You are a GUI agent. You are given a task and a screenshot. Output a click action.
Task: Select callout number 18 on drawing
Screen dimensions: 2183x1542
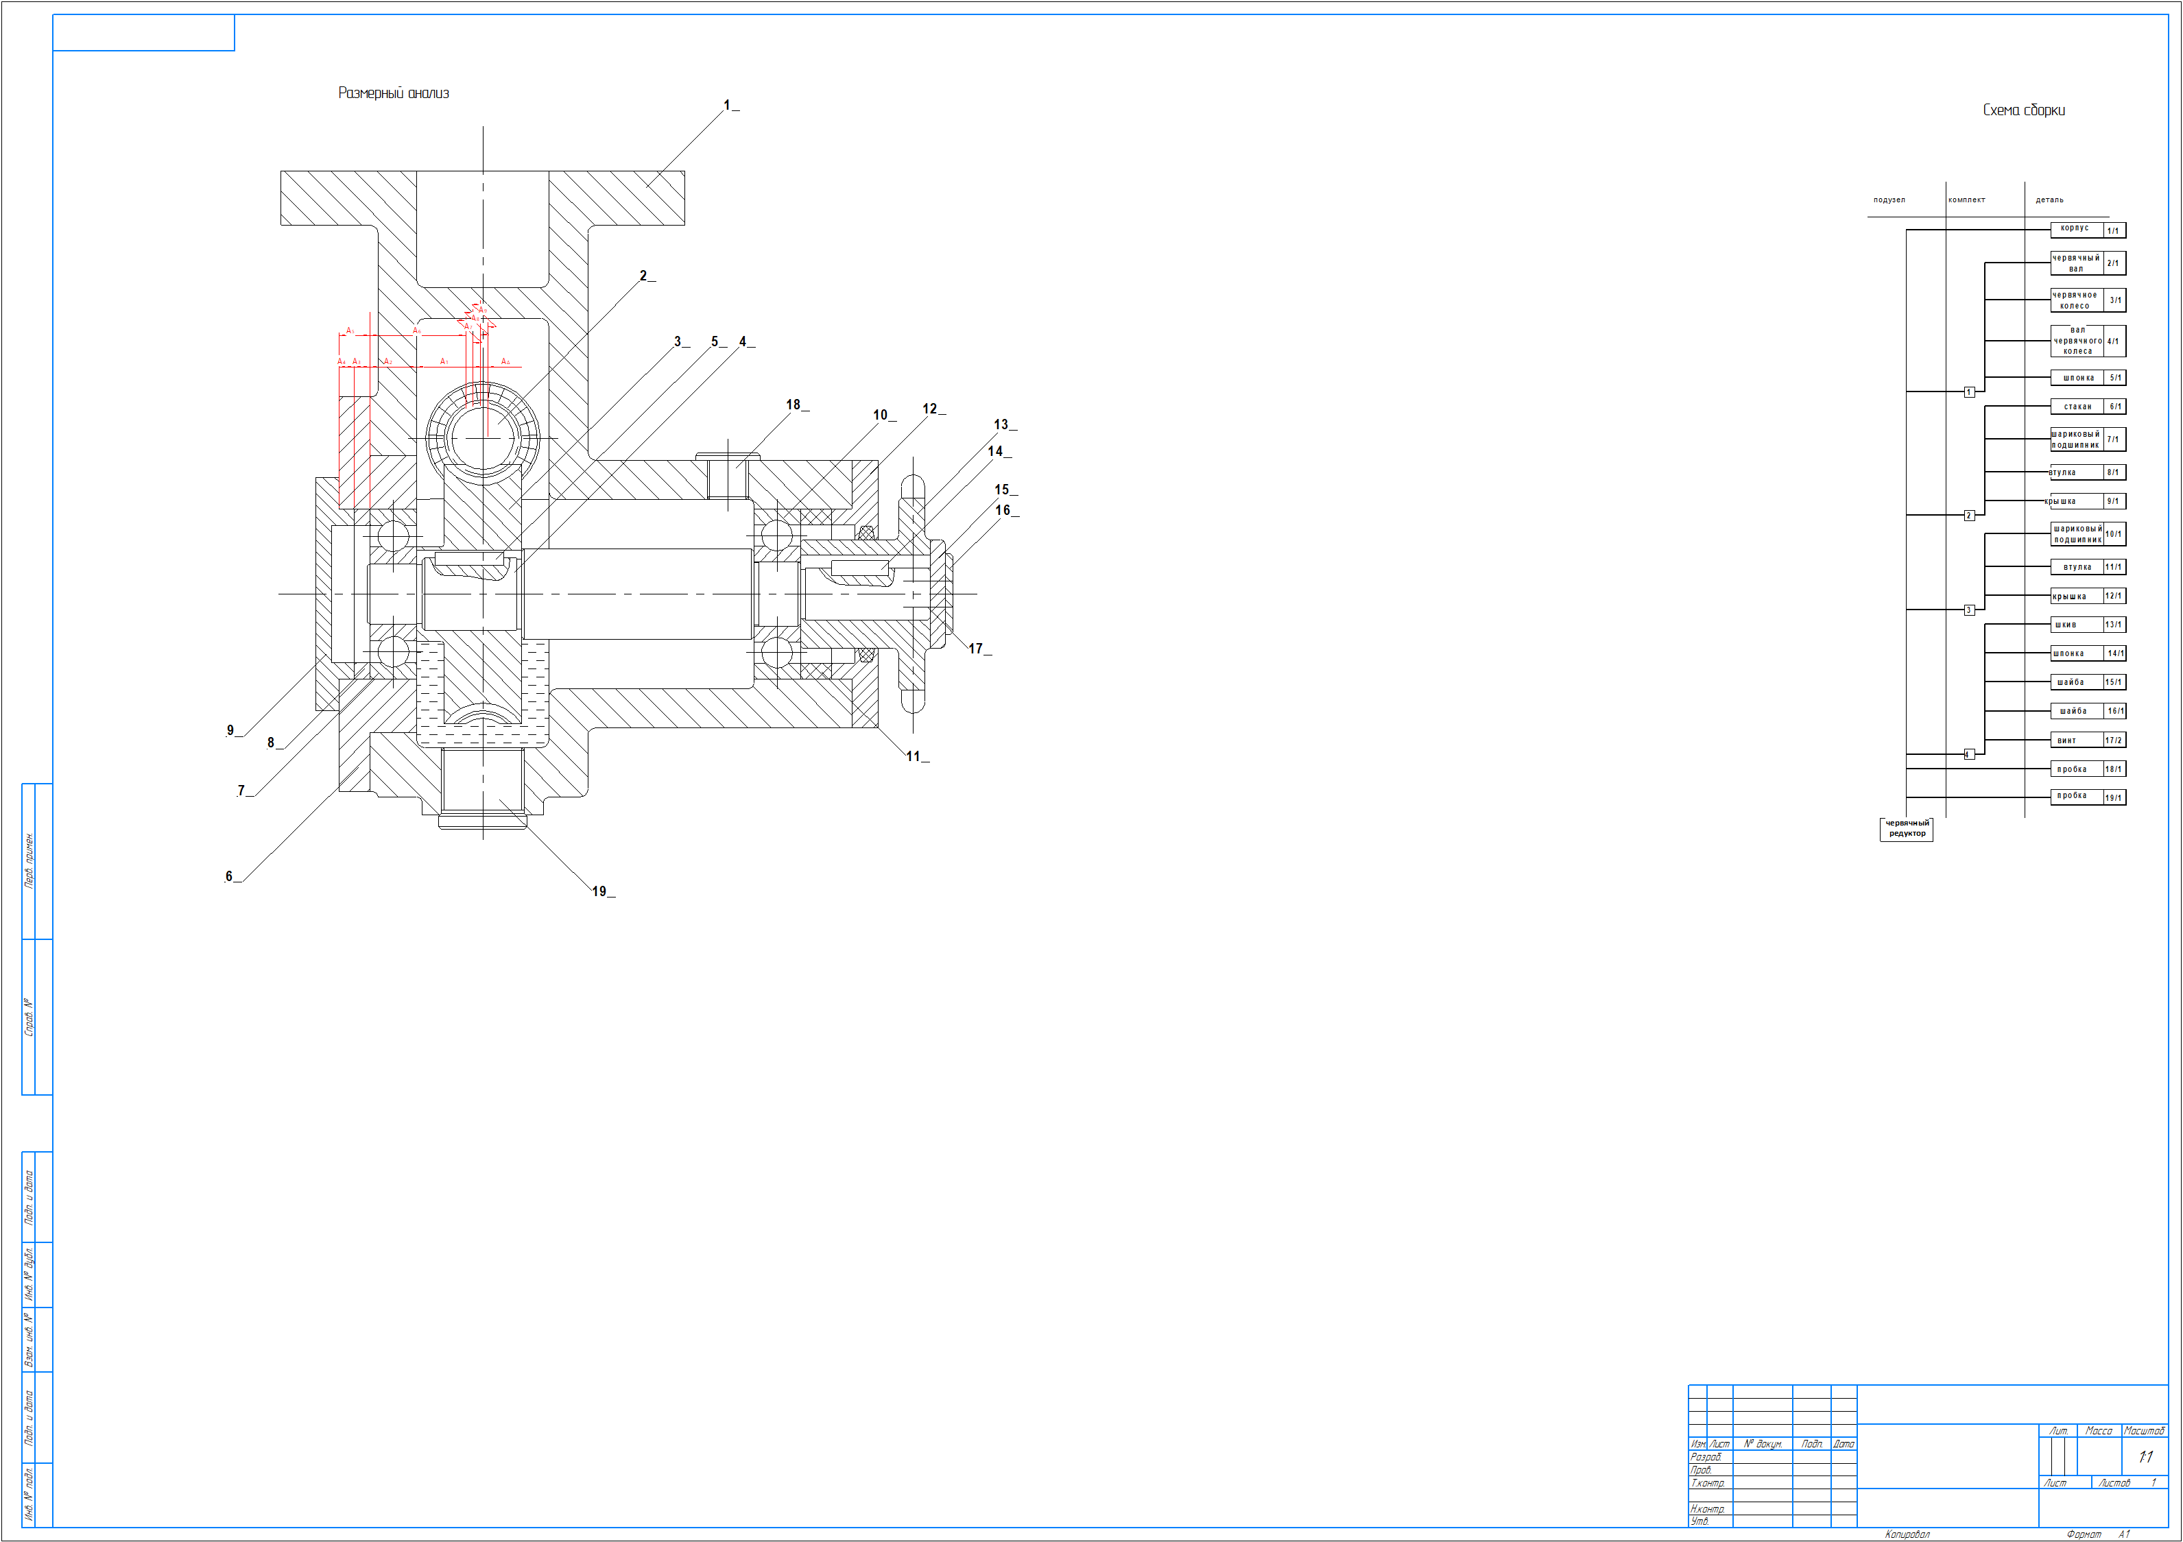click(793, 405)
